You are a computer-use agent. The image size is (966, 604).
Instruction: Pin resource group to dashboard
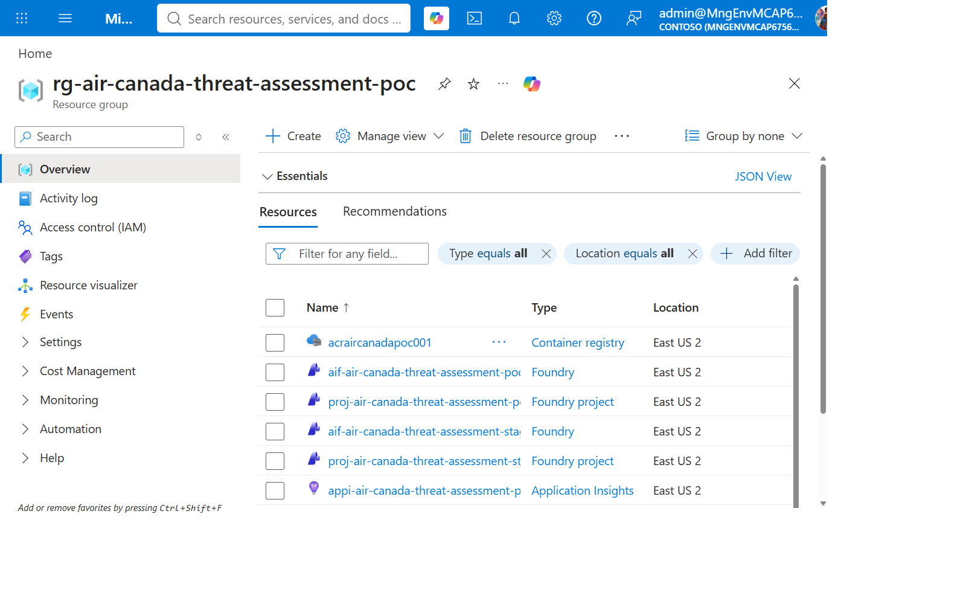(x=444, y=84)
